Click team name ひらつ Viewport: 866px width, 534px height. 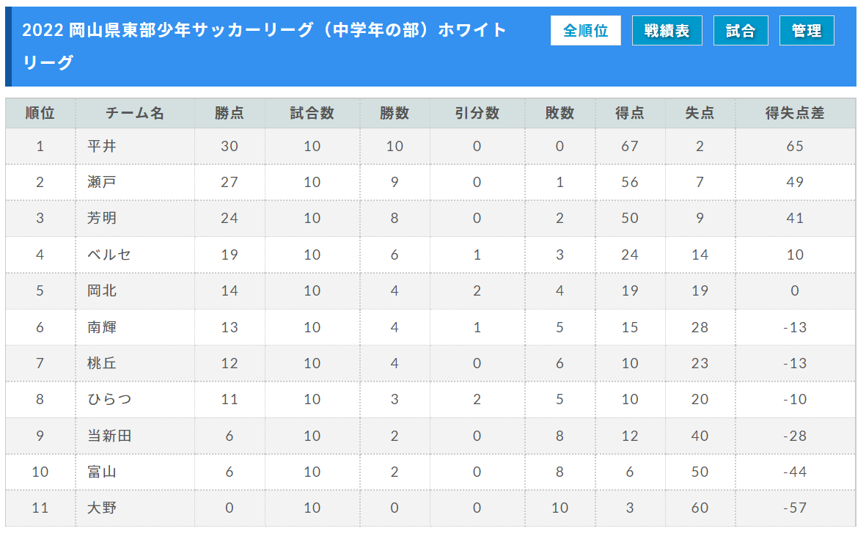click(109, 399)
